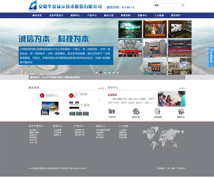Viewport: 214px width, 179px height.
Task: Open 客服中心 navigation menu
Action: (x=142, y=15)
